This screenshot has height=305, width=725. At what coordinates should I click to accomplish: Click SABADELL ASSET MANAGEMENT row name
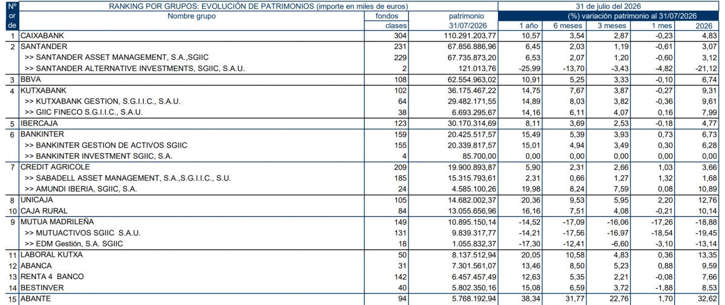coord(128,178)
